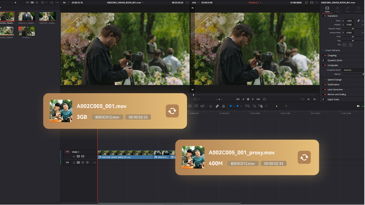Open the Fit zoom dropdown in source viewer
Image resolution: width=365 pixels, height=205 pixels.
coord(65,2)
